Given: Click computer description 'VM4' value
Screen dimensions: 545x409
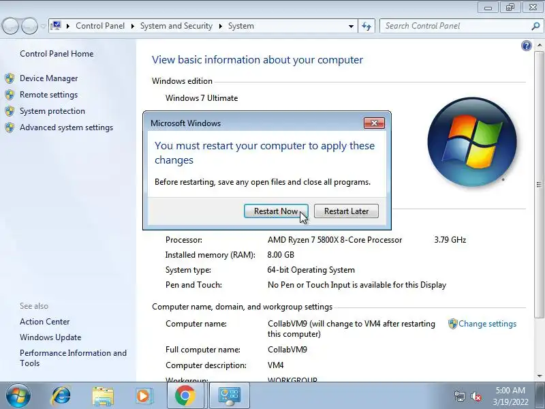Looking at the screenshot, I should pos(276,365).
